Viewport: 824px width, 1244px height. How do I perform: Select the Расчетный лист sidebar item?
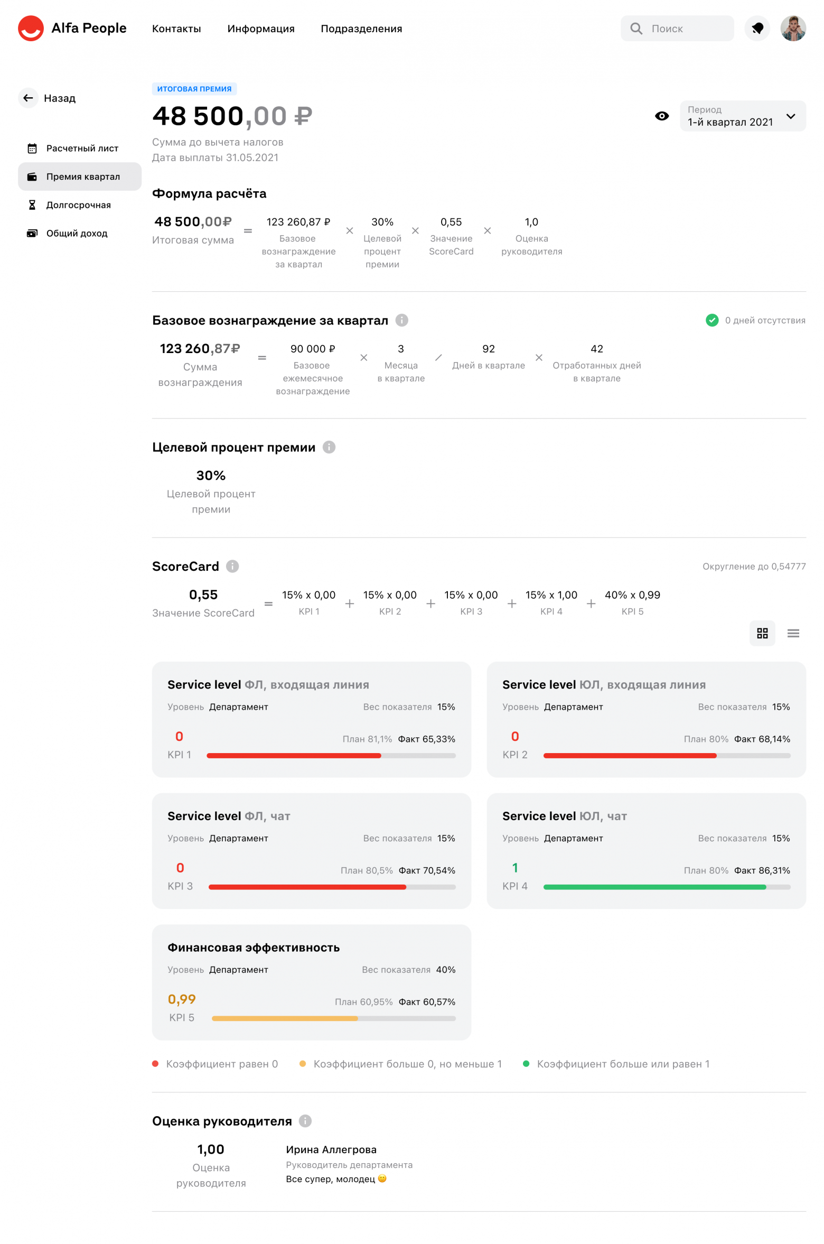pyautogui.click(x=80, y=148)
